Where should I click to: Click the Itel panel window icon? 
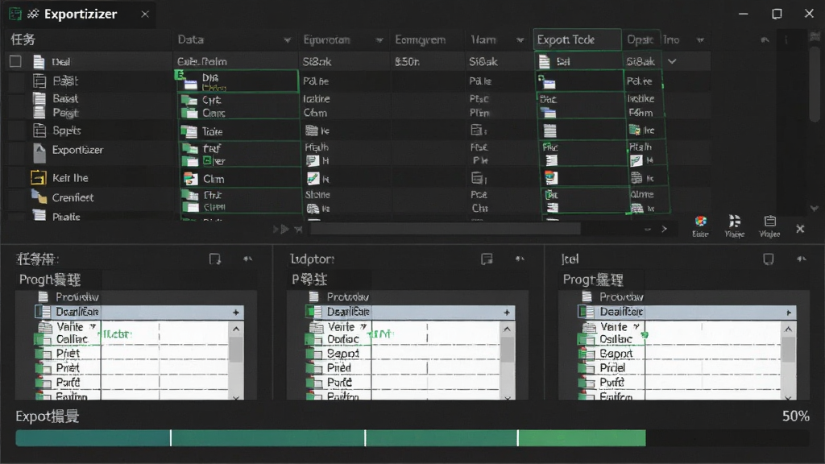768,259
